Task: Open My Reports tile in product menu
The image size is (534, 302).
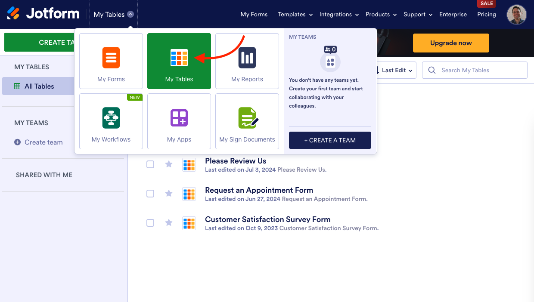Action: tap(247, 61)
